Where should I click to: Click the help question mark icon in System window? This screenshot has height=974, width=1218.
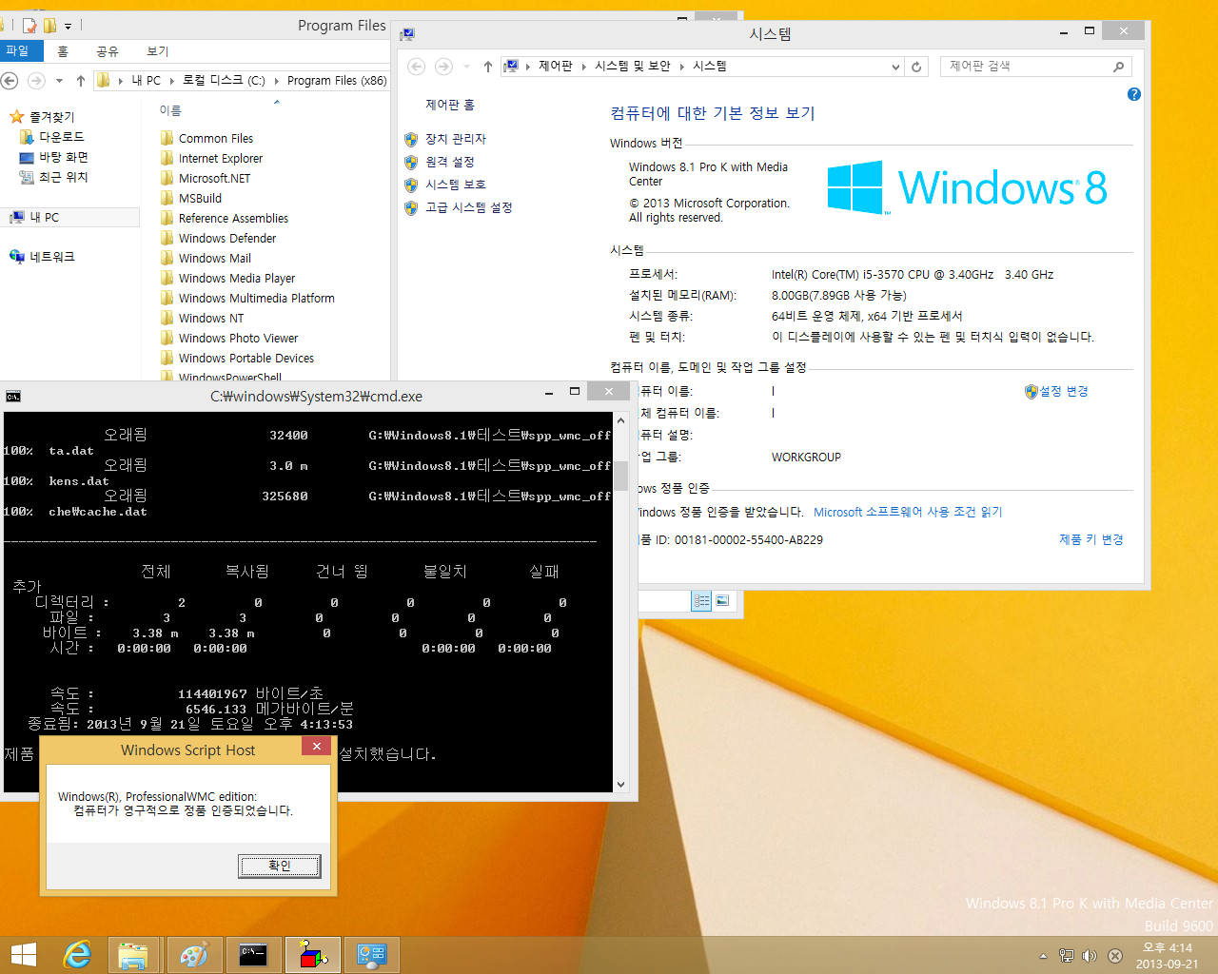(x=1134, y=94)
